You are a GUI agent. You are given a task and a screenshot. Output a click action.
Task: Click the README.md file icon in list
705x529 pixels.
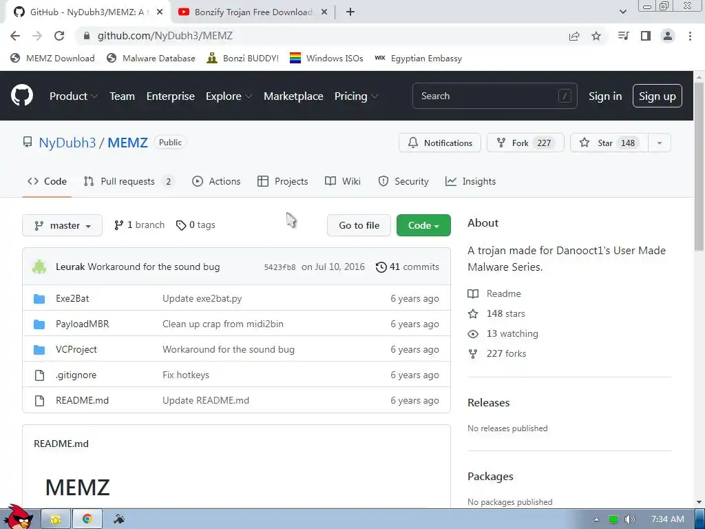click(x=39, y=400)
